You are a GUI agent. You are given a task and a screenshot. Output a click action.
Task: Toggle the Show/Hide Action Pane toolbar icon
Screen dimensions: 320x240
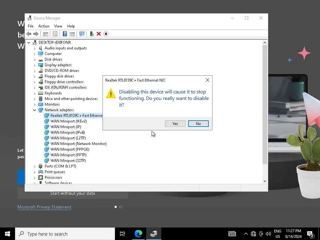72,34
